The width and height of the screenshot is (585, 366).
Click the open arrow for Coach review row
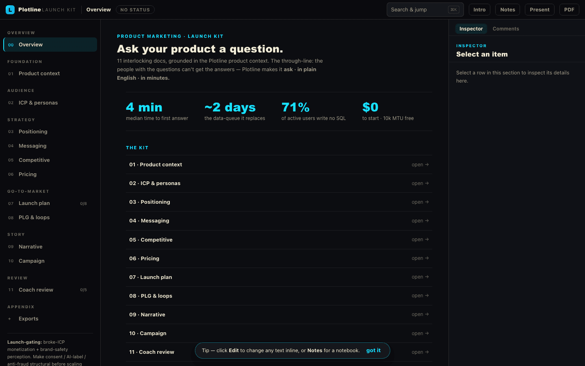click(420, 352)
